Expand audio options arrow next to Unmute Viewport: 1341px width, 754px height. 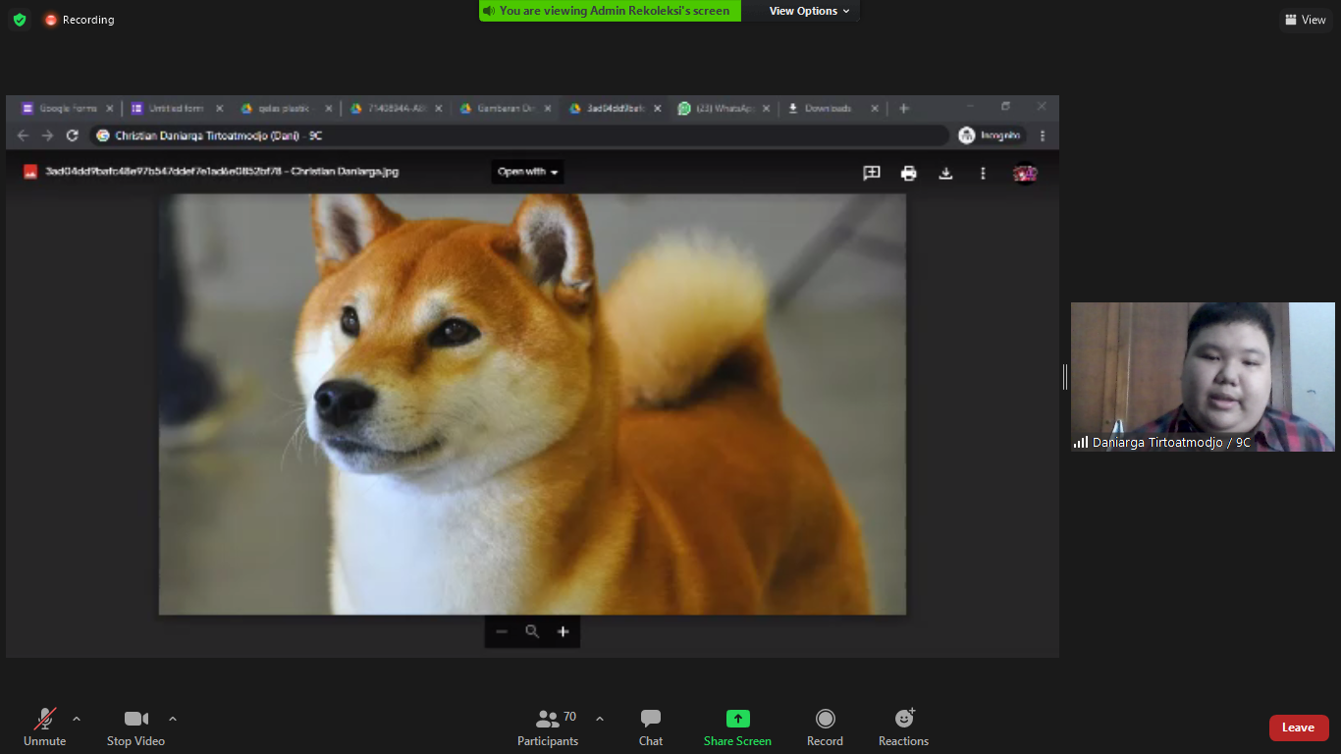77,719
